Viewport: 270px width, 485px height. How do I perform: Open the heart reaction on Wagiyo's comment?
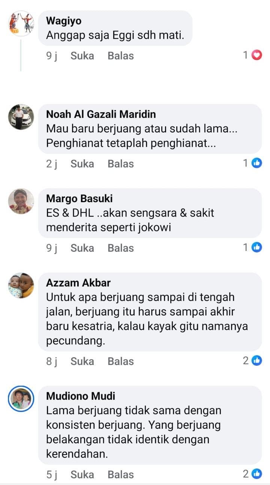pos(252,56)
